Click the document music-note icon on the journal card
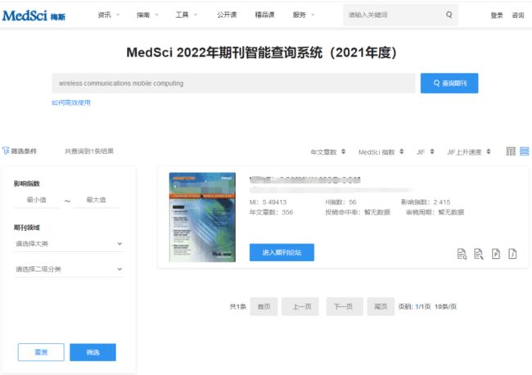Image resolution: width=532 pixels, height=375 pixels. (512, 254)
